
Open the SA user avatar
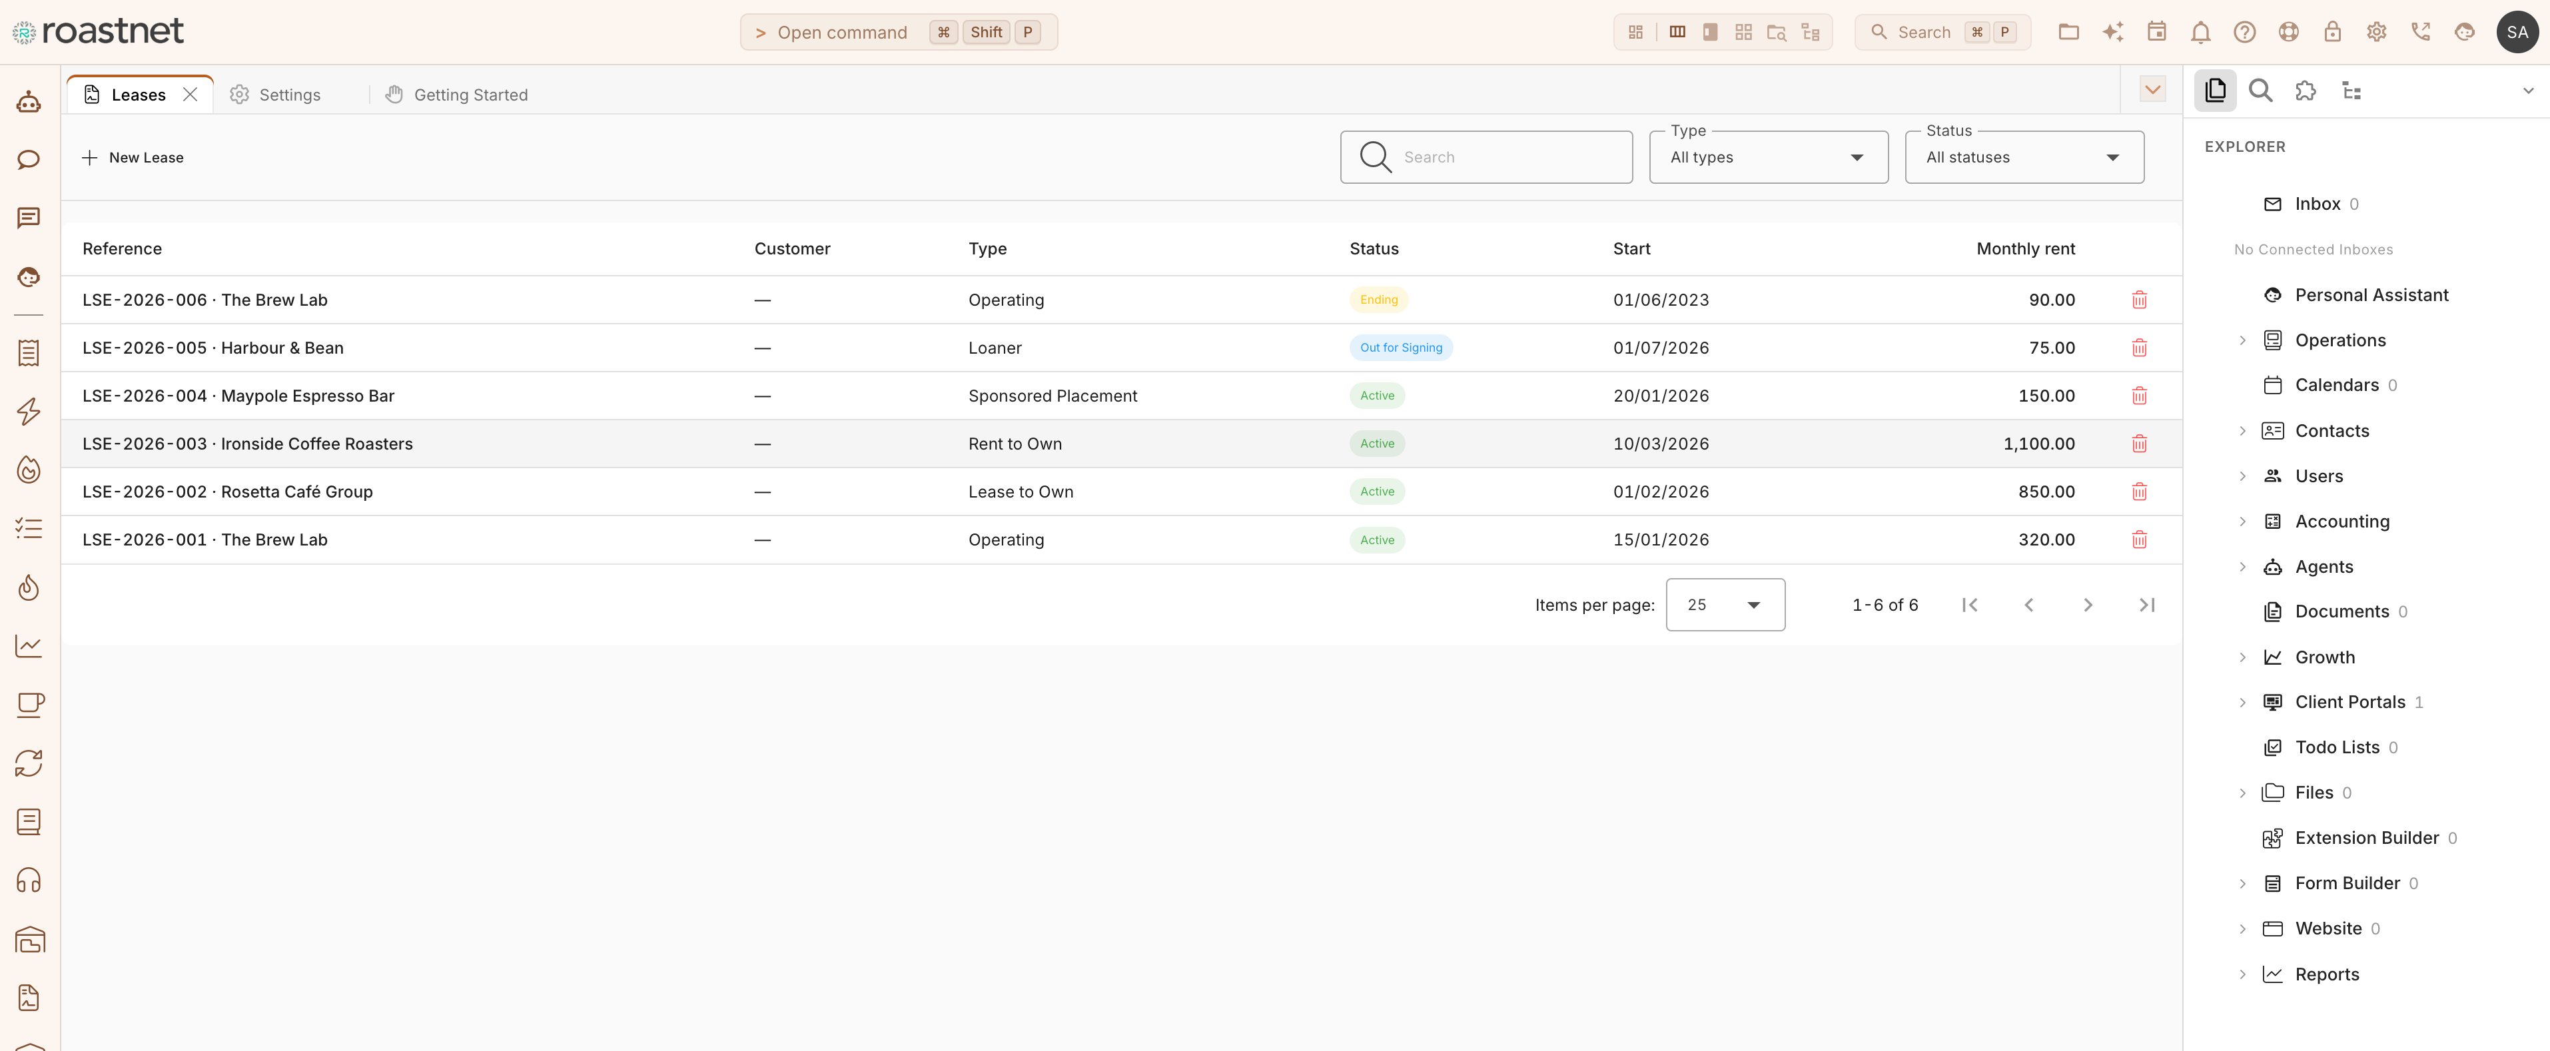2517,32
